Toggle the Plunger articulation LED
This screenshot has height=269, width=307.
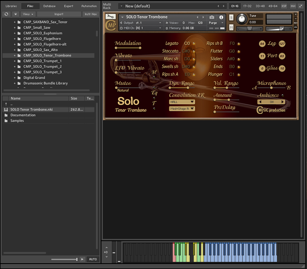pos(239,75)
